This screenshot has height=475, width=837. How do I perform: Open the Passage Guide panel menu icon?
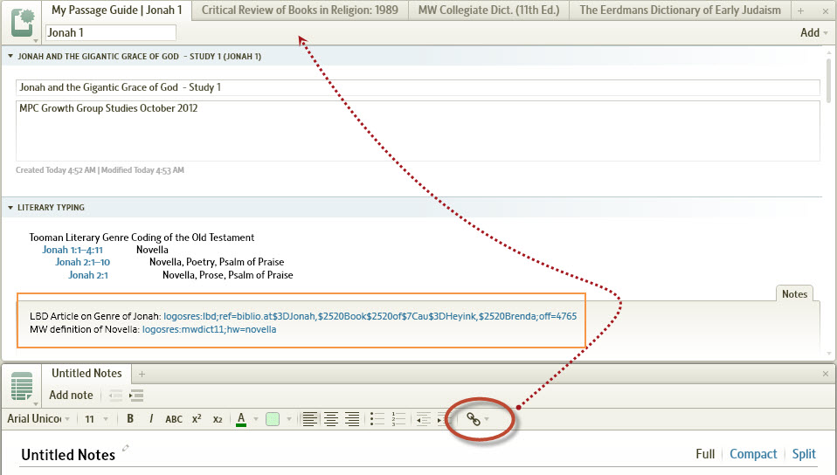point(23,23)
